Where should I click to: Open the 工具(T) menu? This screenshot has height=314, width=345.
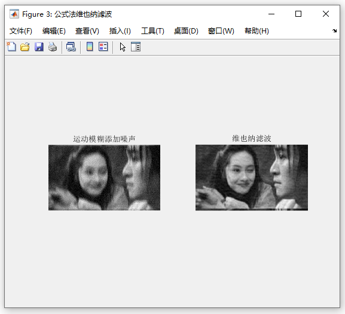(x=152, y=31)
